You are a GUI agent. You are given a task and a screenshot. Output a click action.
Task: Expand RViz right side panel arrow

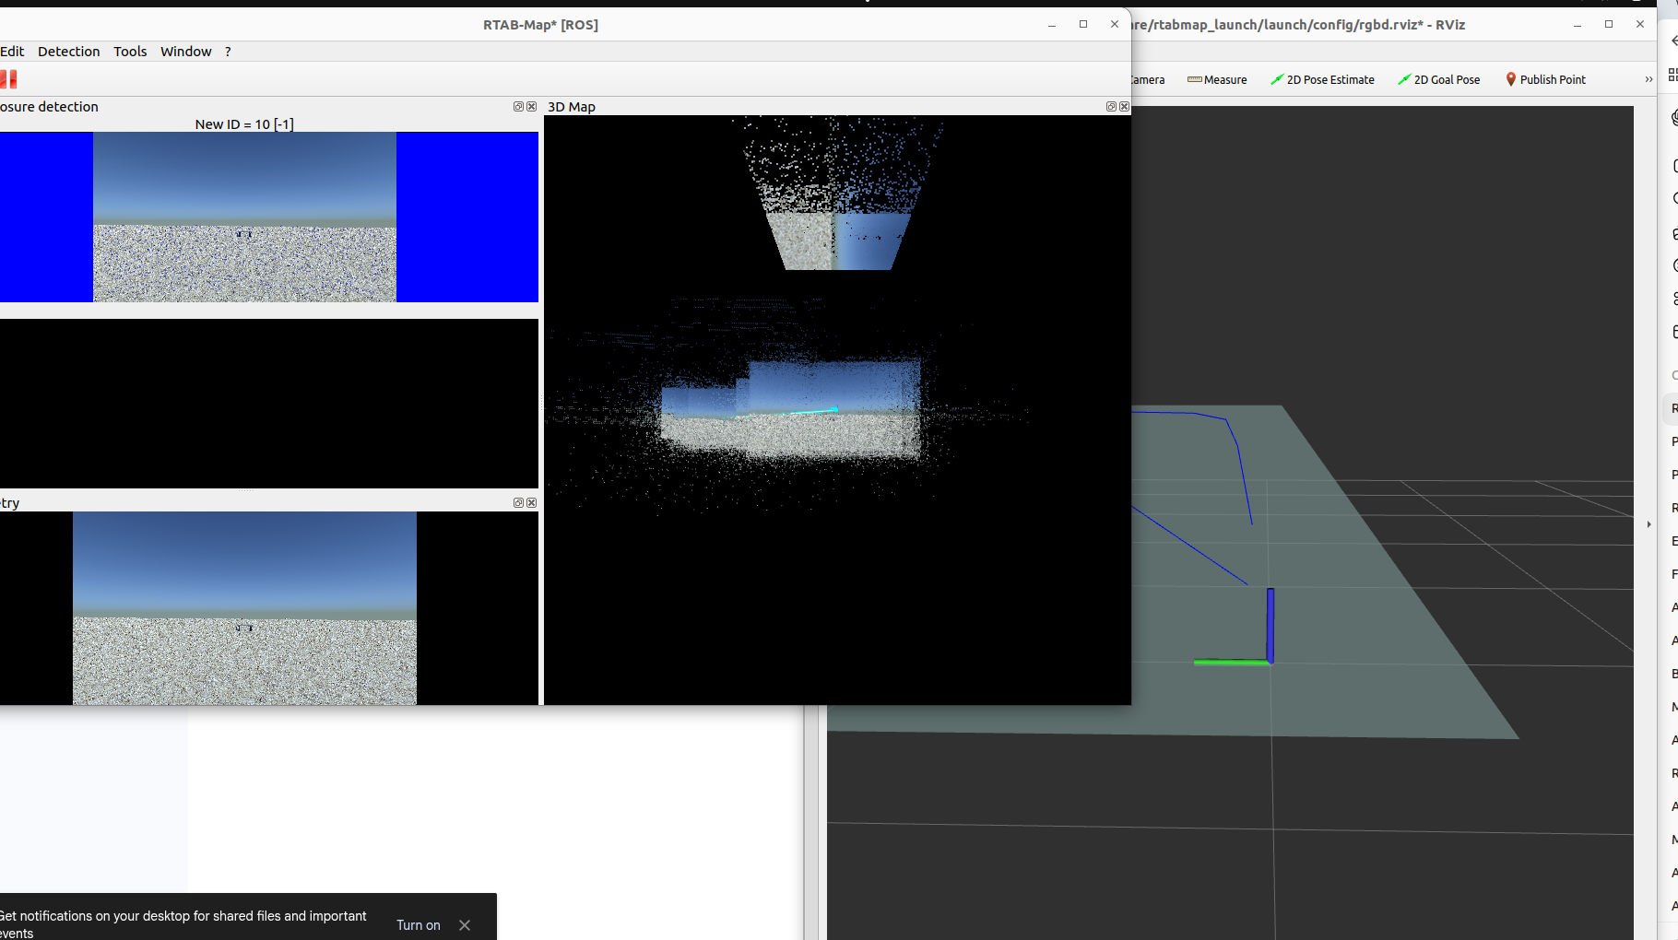[x=1649, y=524]
